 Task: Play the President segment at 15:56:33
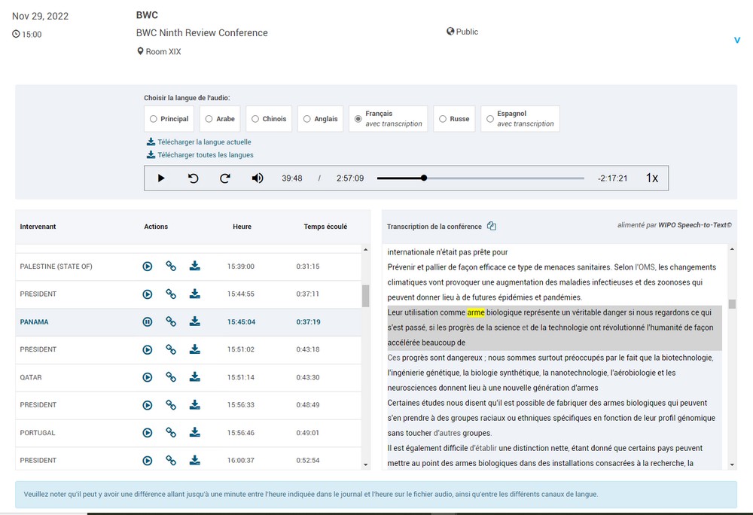point(148,405)
